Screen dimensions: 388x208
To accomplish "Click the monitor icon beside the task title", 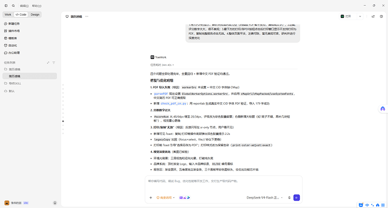I will (67, 16).
